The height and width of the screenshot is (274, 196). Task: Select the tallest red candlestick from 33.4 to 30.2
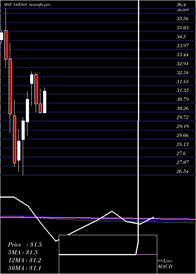[x=10, y=87]
